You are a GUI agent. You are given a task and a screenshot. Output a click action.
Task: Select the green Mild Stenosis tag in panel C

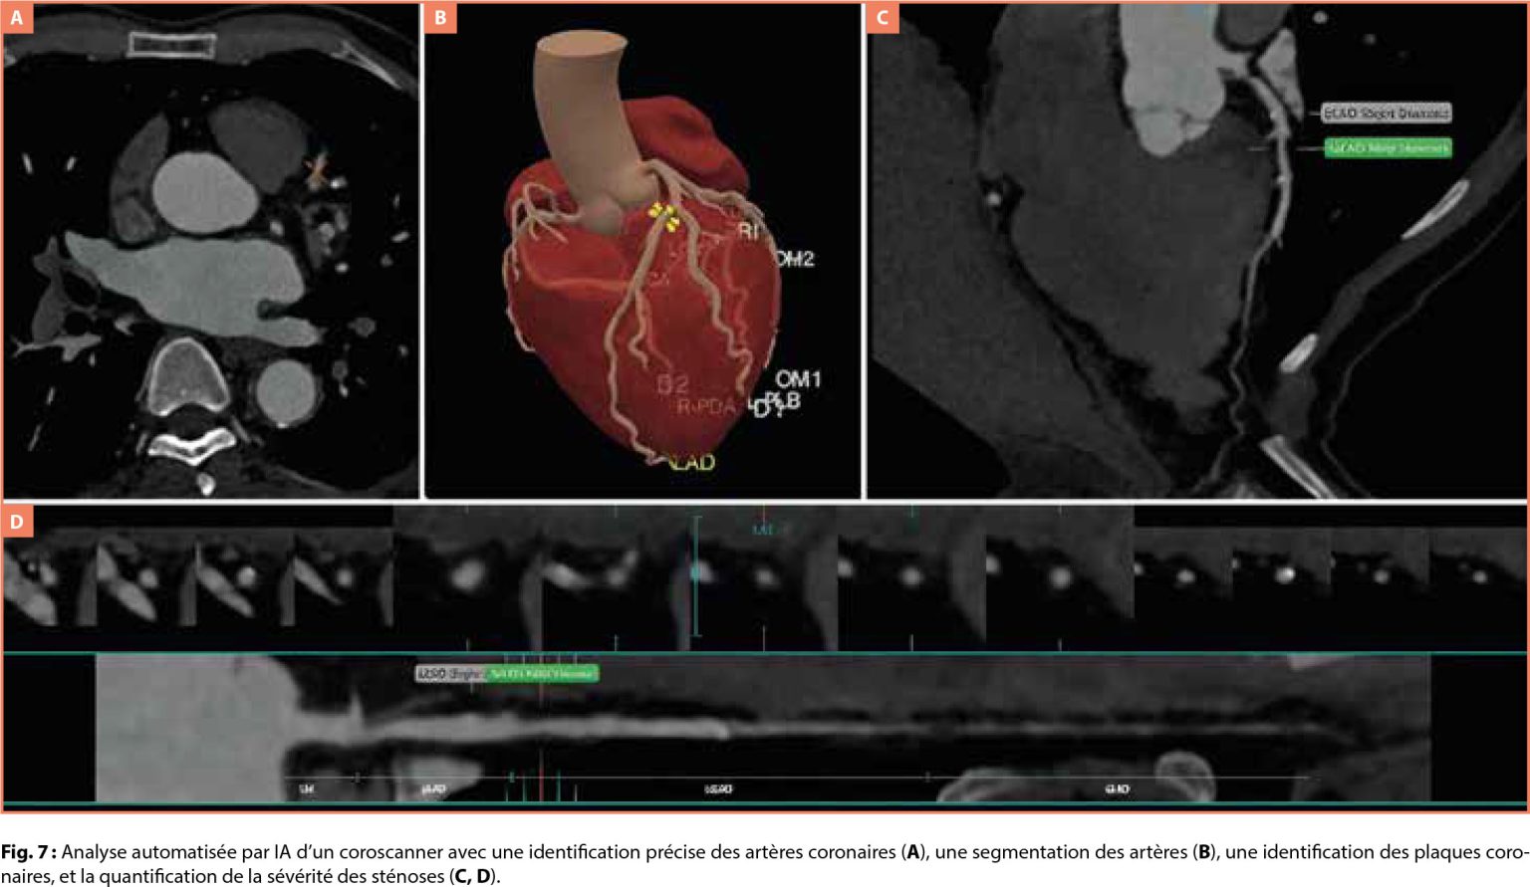coord(1387,148)
